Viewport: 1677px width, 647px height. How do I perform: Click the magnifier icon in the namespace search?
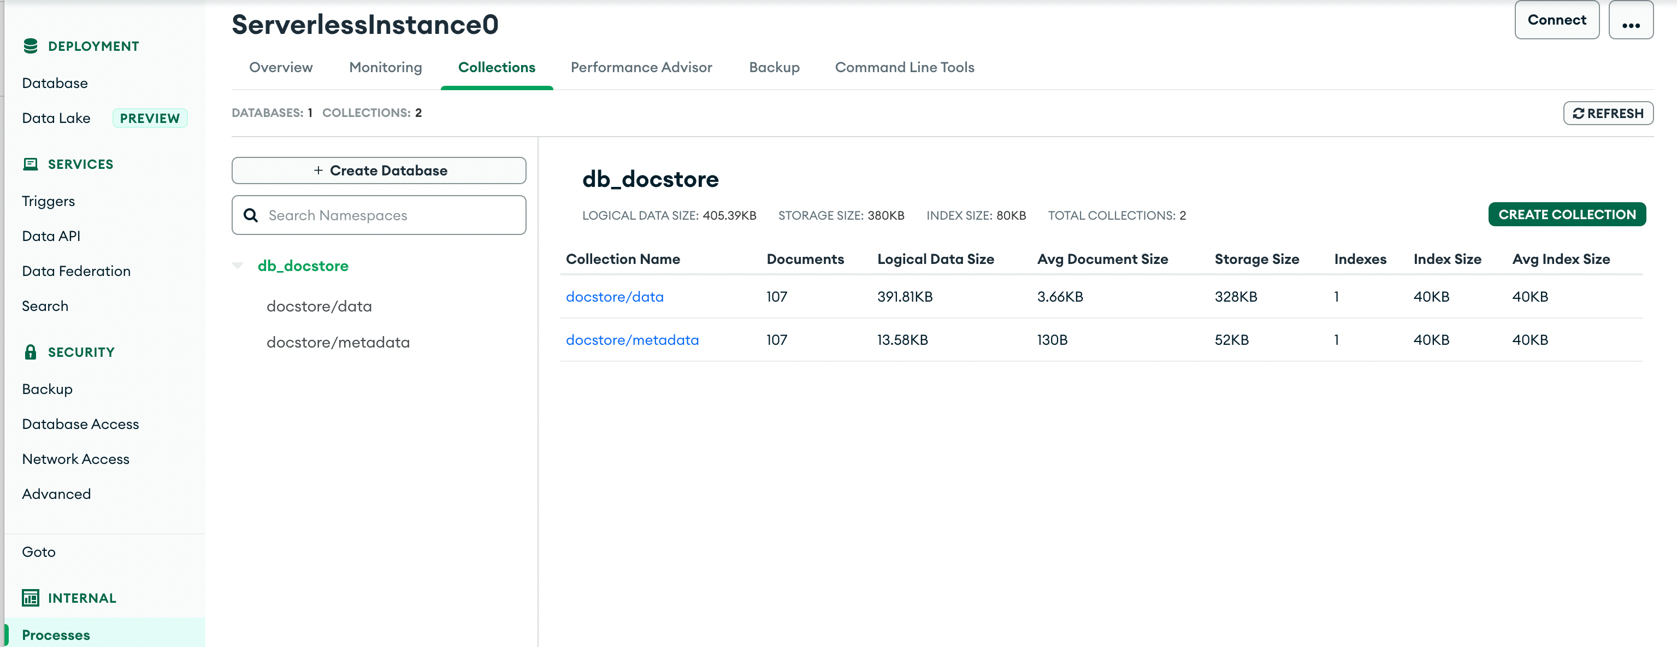pos(251,215)
